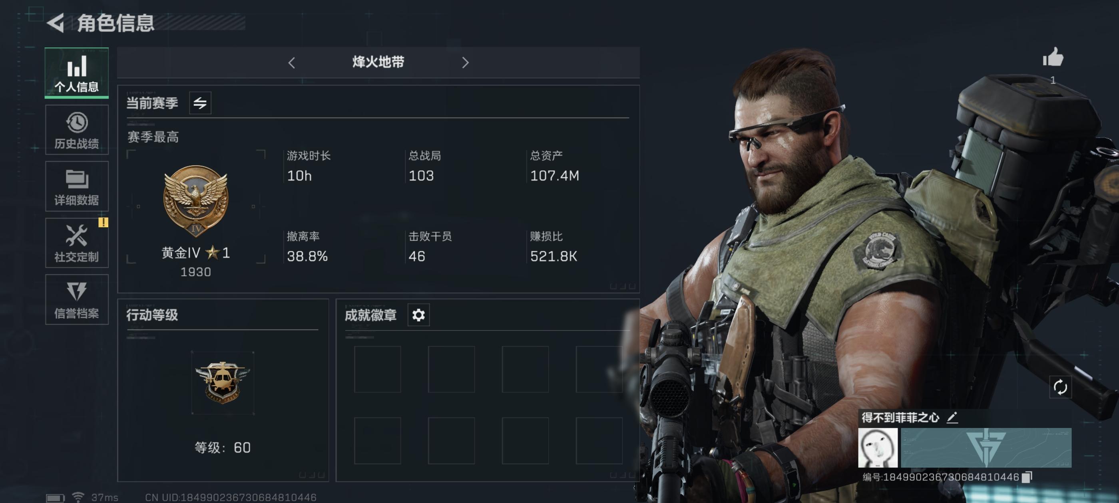Open 成就徽章 settings gear
The image size is (1119, 503).
(x=418, y=315)
